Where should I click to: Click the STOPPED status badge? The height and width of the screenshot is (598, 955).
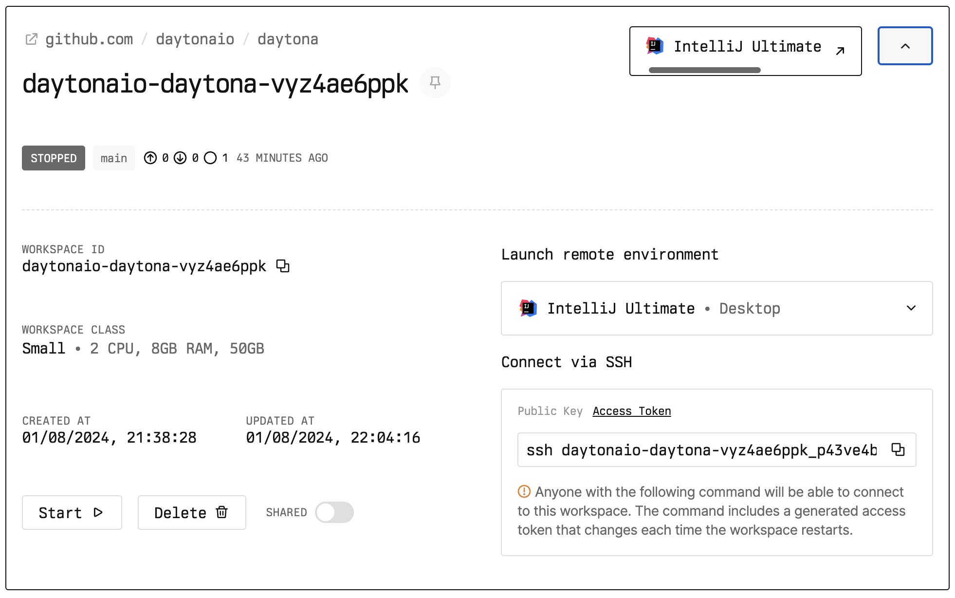pos(54,158)
